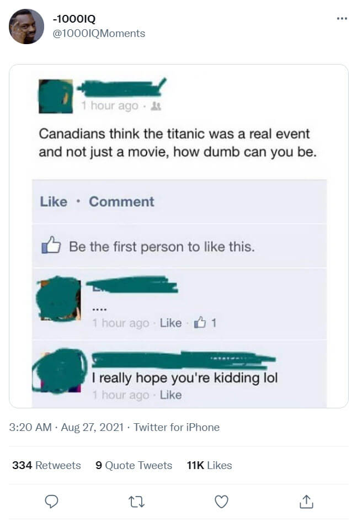
Task: Click Like on the '....' comment
Action: [170, 323]
